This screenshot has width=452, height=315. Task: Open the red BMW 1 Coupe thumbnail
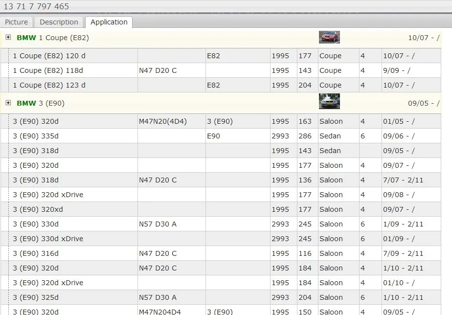(329, 37)
